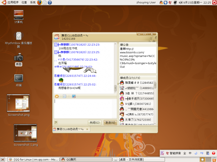
Task: Select the 抓图 camera desktop icon
Action: click(x=19, y=59)
